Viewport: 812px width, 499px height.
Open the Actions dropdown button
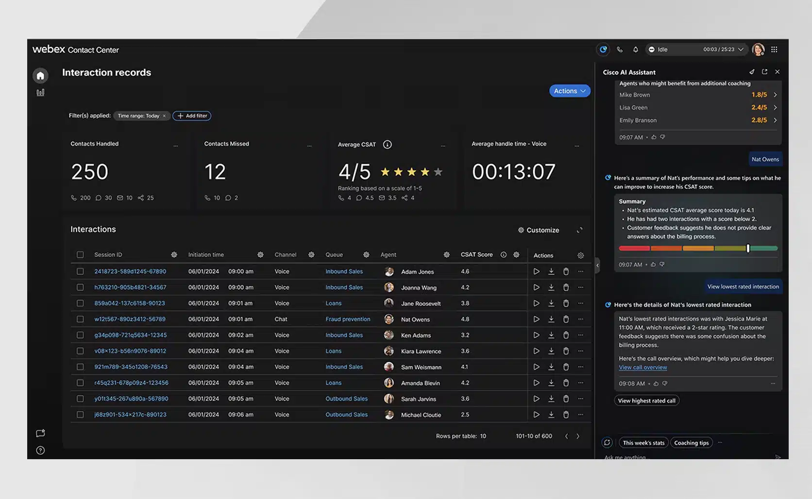tap(570, 91)
